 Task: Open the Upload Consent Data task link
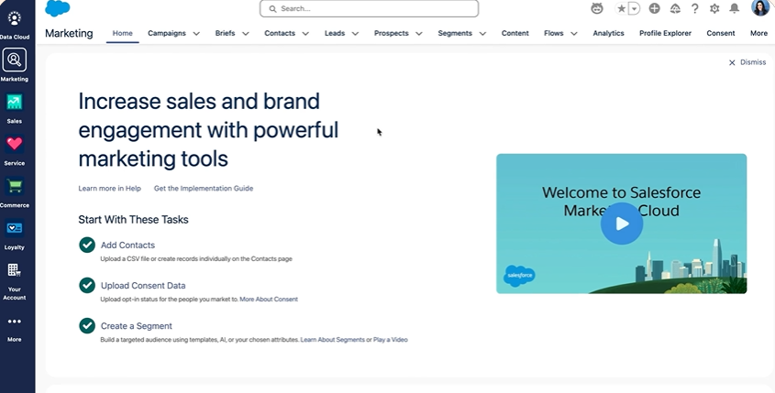point(143,286)
